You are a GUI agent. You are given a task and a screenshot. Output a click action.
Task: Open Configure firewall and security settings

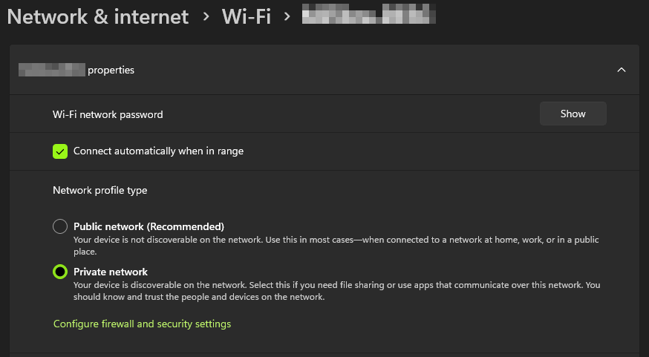pos(142,324)
